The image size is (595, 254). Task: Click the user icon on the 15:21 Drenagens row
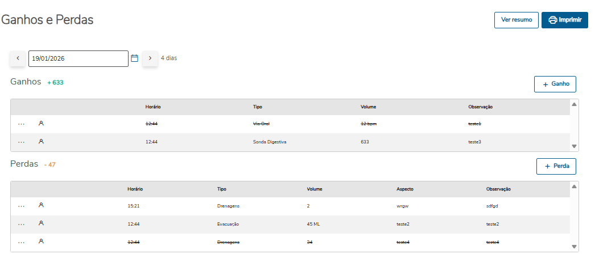[41, 205]
